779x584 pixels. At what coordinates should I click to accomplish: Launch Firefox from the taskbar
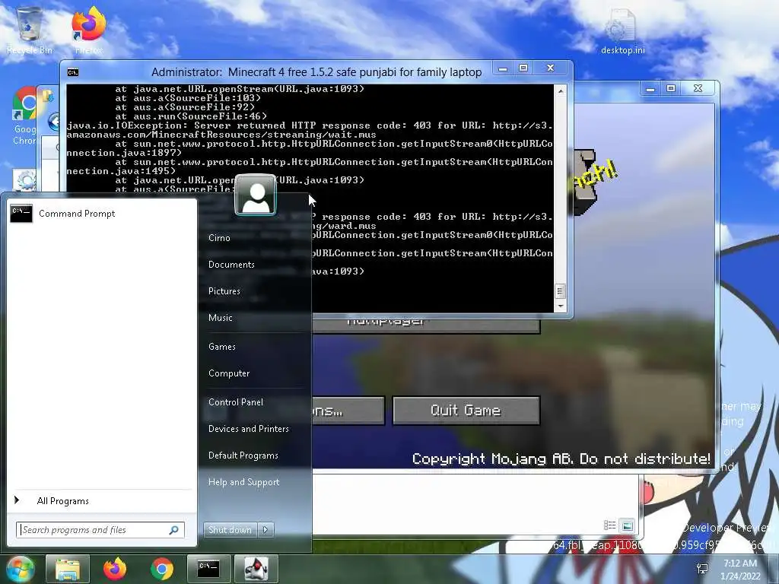point(115,569)
